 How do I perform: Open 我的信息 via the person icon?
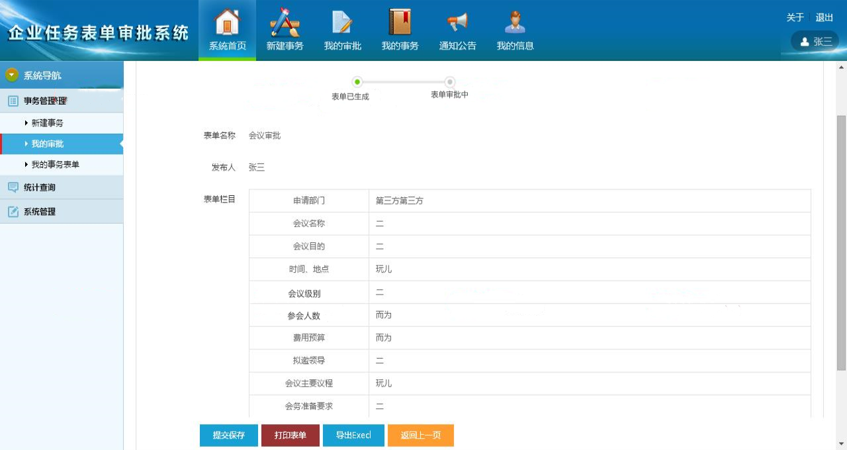click(515, 23)
